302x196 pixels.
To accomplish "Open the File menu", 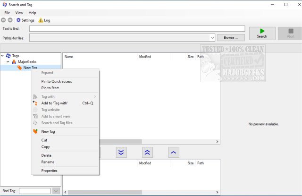I will tap(7, 13).
